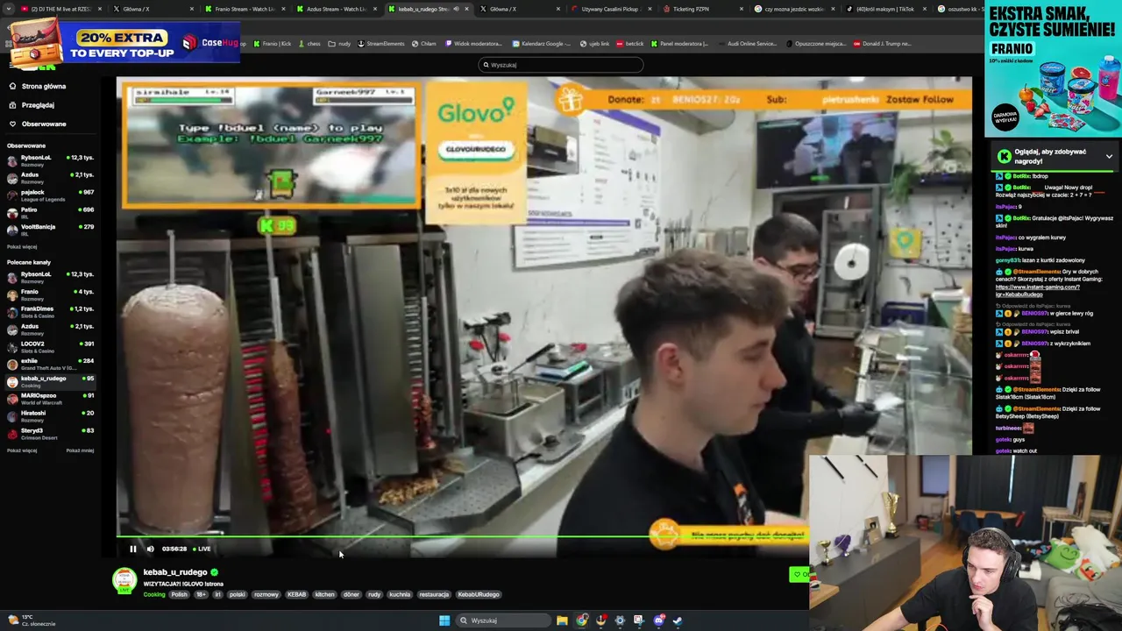Open Franio in recommended channels
The image size is (1122, 631).
tap(51, 294)
